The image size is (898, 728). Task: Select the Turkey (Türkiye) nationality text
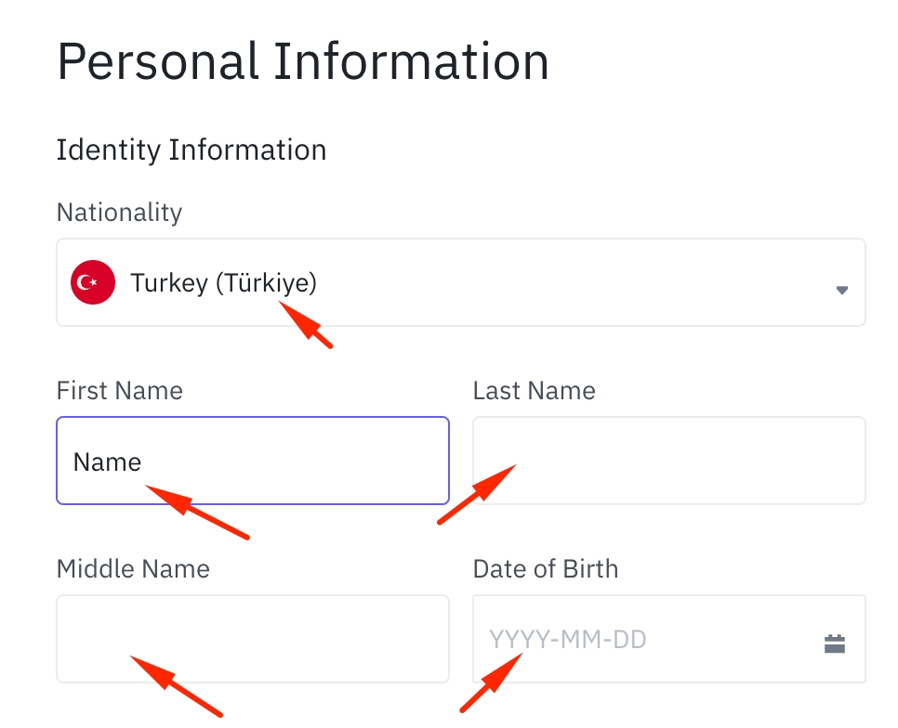(x=223, y=282)
